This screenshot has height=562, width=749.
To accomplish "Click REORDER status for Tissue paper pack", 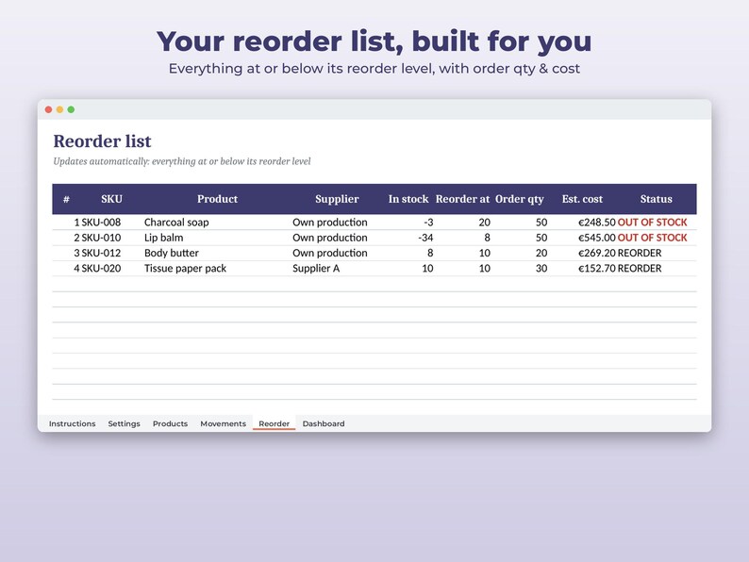I will (640, 268).
